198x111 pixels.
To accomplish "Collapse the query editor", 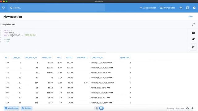I will (193, 25).
